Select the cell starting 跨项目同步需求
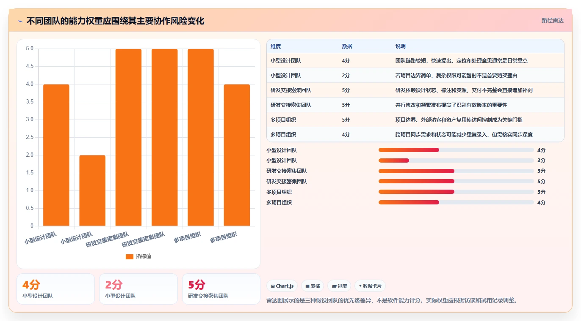The width and height of the screenshot is (581, 321). point(477,135)
